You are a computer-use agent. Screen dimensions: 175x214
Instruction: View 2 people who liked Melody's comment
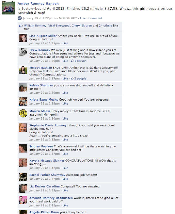(x=80, y=78)
